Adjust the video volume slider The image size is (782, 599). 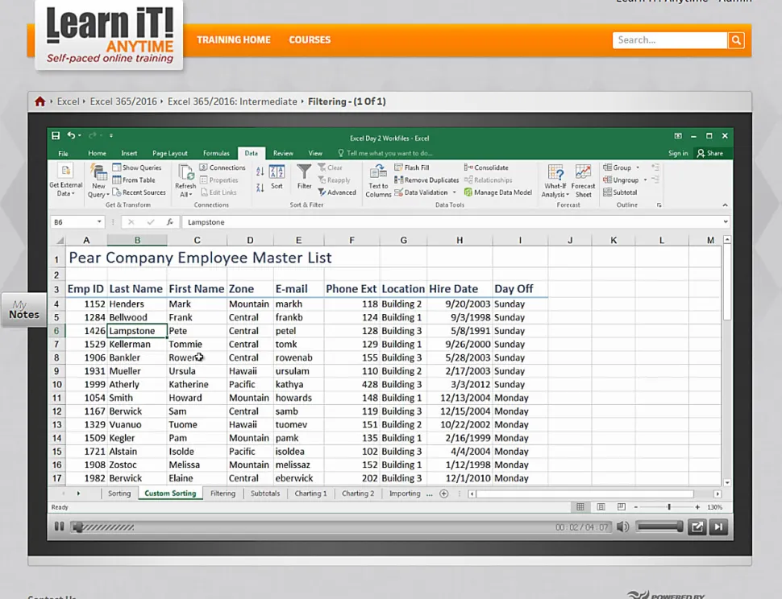tap(659, 527)
